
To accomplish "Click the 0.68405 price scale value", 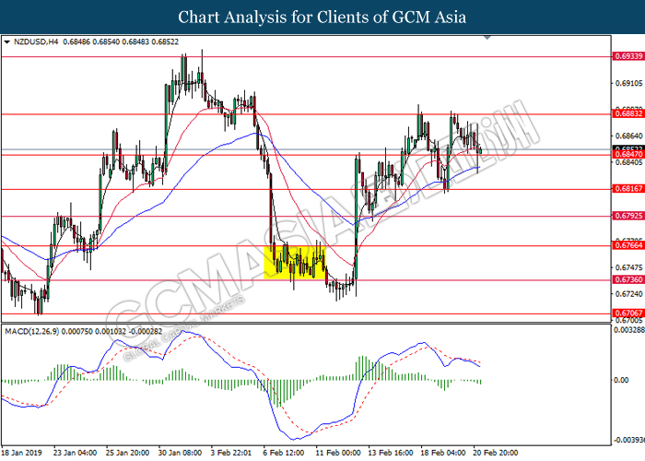I will (x=628, y=162).
